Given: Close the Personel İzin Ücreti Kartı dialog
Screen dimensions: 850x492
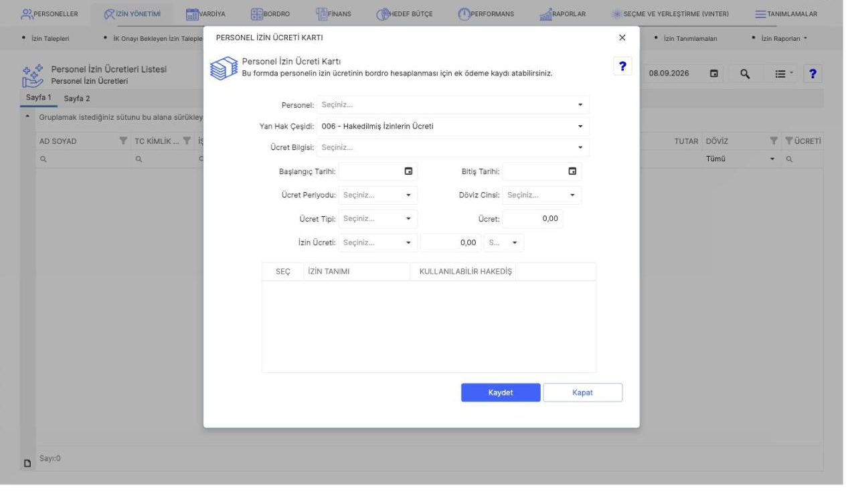Looking at the screenshot, I should pos(622,37).
